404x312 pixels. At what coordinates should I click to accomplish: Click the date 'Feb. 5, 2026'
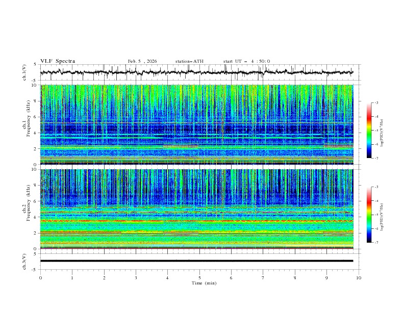pyautogui.click(x=142, y=61)
